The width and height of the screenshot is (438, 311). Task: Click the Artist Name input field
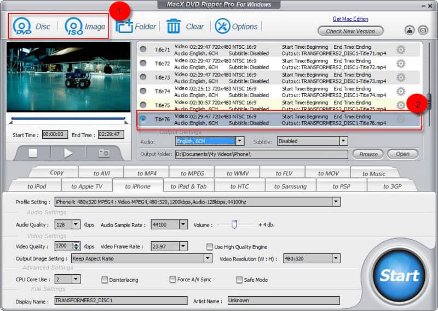[284, 301]
